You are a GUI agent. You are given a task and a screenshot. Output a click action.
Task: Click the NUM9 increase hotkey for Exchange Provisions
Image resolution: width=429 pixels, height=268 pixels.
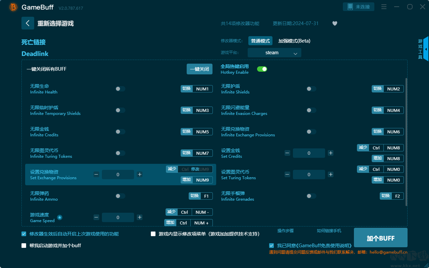(x=202, y=180)
